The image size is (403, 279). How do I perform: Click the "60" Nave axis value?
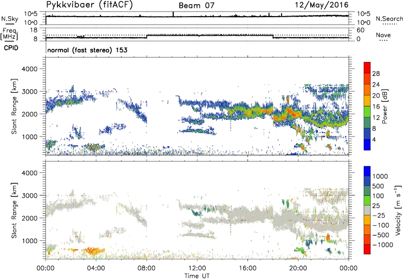360,30
